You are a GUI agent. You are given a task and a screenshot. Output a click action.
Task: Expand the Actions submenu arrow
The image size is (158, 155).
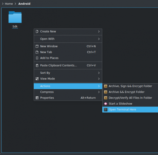coord(99,86)
